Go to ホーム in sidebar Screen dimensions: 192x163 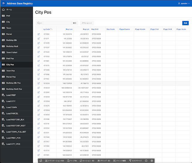point(16,10)
